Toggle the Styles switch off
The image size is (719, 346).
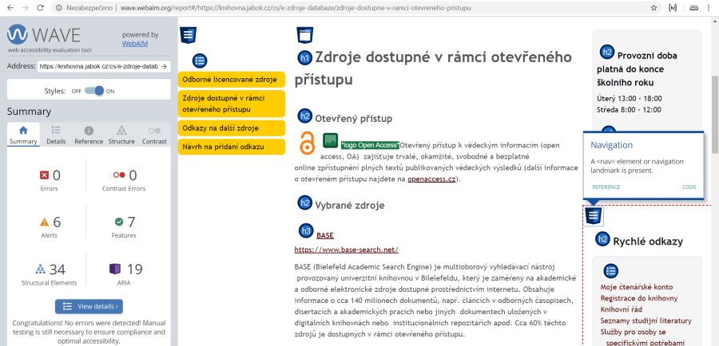tap(94, 91)
